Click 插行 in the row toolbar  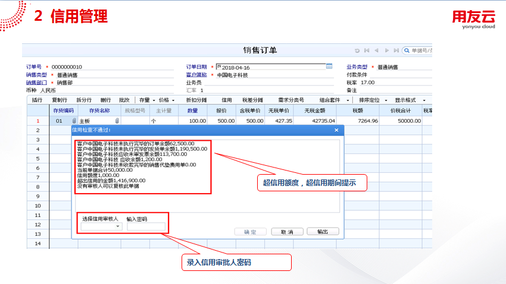37,100
